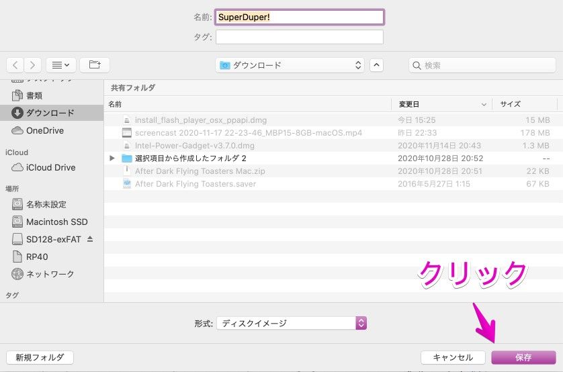This screenshot has height=372, width=563.
Task: Collapse the dialog with the up-chevron button
Action: pos(376,65)
